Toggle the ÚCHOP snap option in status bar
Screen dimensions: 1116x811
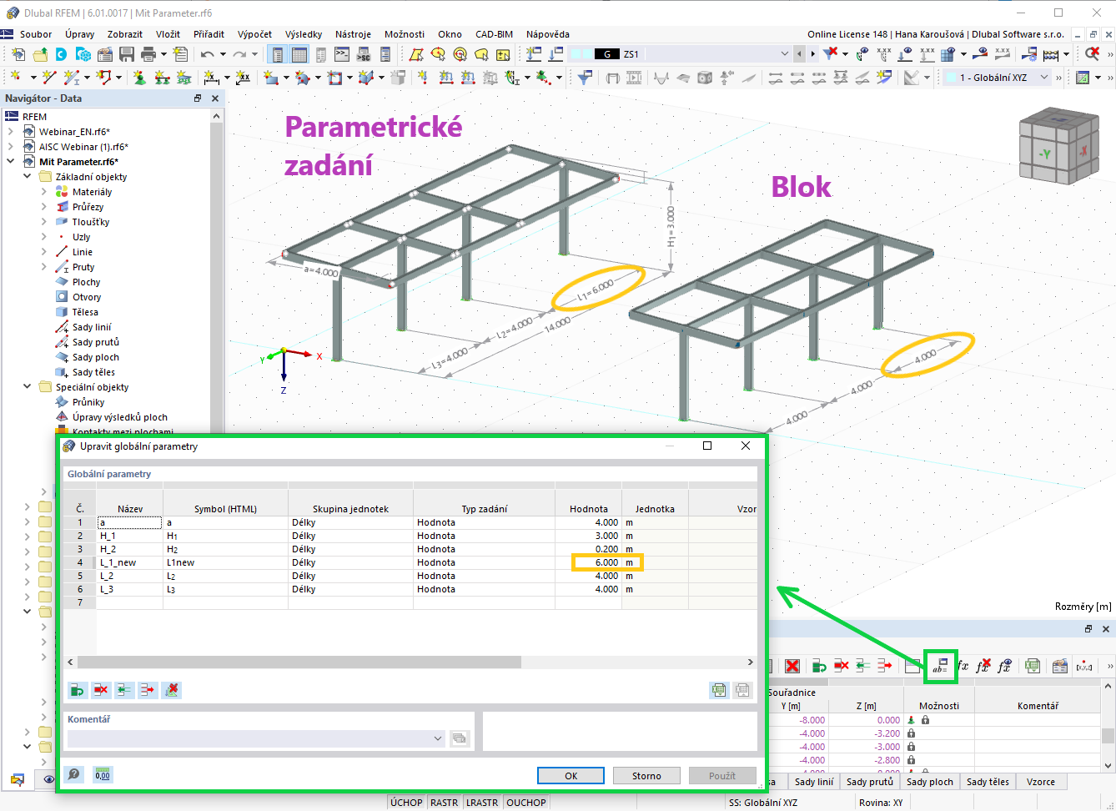click(406, 803)
